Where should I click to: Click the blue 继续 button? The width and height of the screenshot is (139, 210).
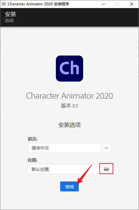(x=69, y=186)
